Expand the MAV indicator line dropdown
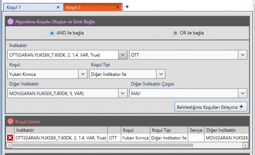Screen dimensions: 255x155 coord(243,94)
